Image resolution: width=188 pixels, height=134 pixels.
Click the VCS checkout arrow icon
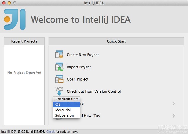(x=59, y=91)
